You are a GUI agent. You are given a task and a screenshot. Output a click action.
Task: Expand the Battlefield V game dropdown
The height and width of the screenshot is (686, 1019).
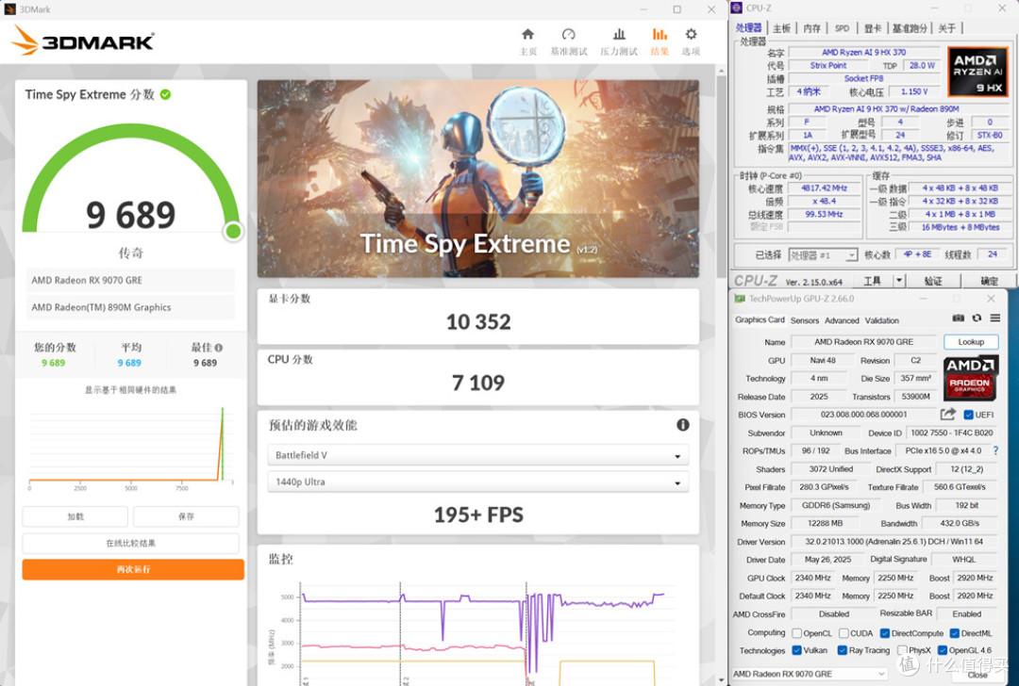click(478, 455)
